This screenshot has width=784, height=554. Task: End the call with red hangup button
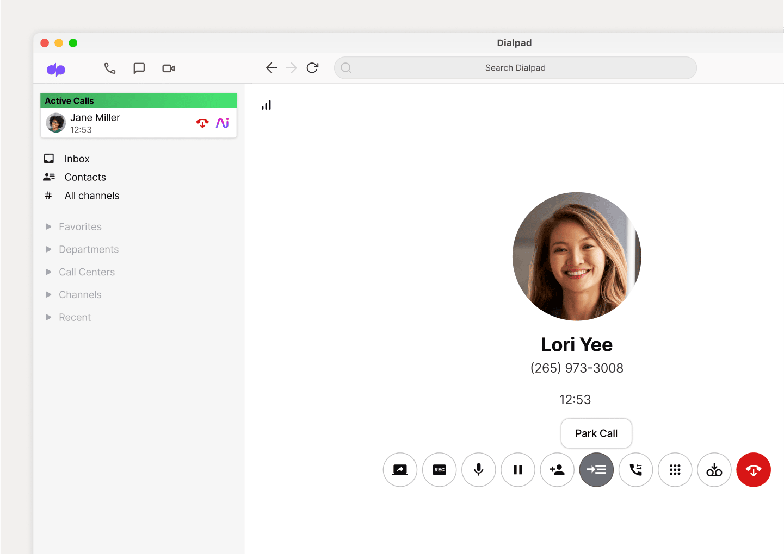(754, 470)
